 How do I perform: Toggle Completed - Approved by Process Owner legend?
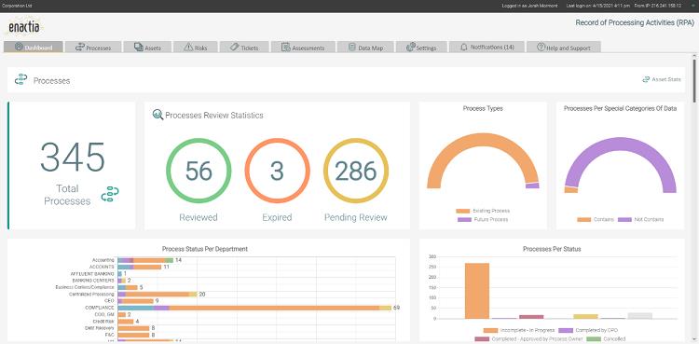click(528, 339)
